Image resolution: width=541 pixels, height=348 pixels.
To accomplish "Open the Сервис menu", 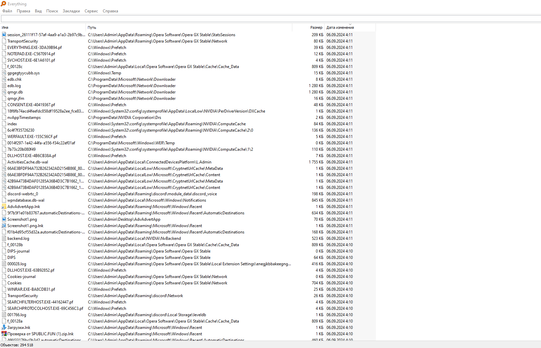I will click(91, 11).
